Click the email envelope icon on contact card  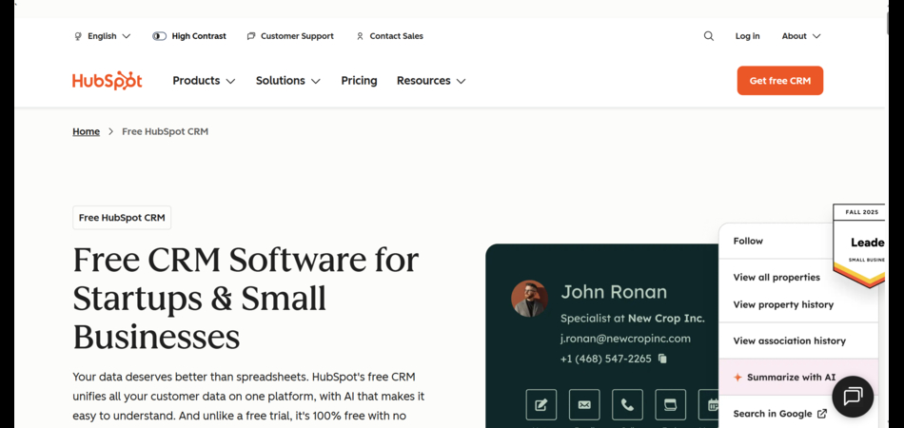point(584,404)
